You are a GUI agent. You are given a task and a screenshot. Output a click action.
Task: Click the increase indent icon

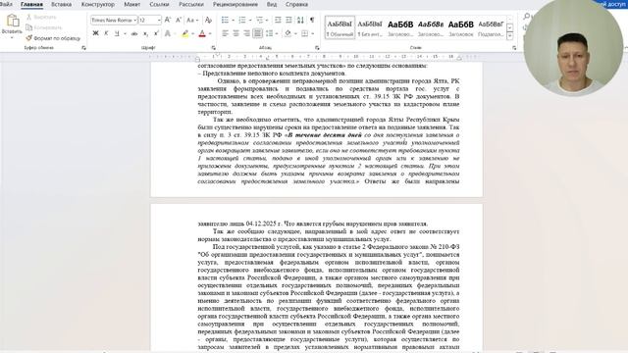pyautogui.click(x=288, y=20)
